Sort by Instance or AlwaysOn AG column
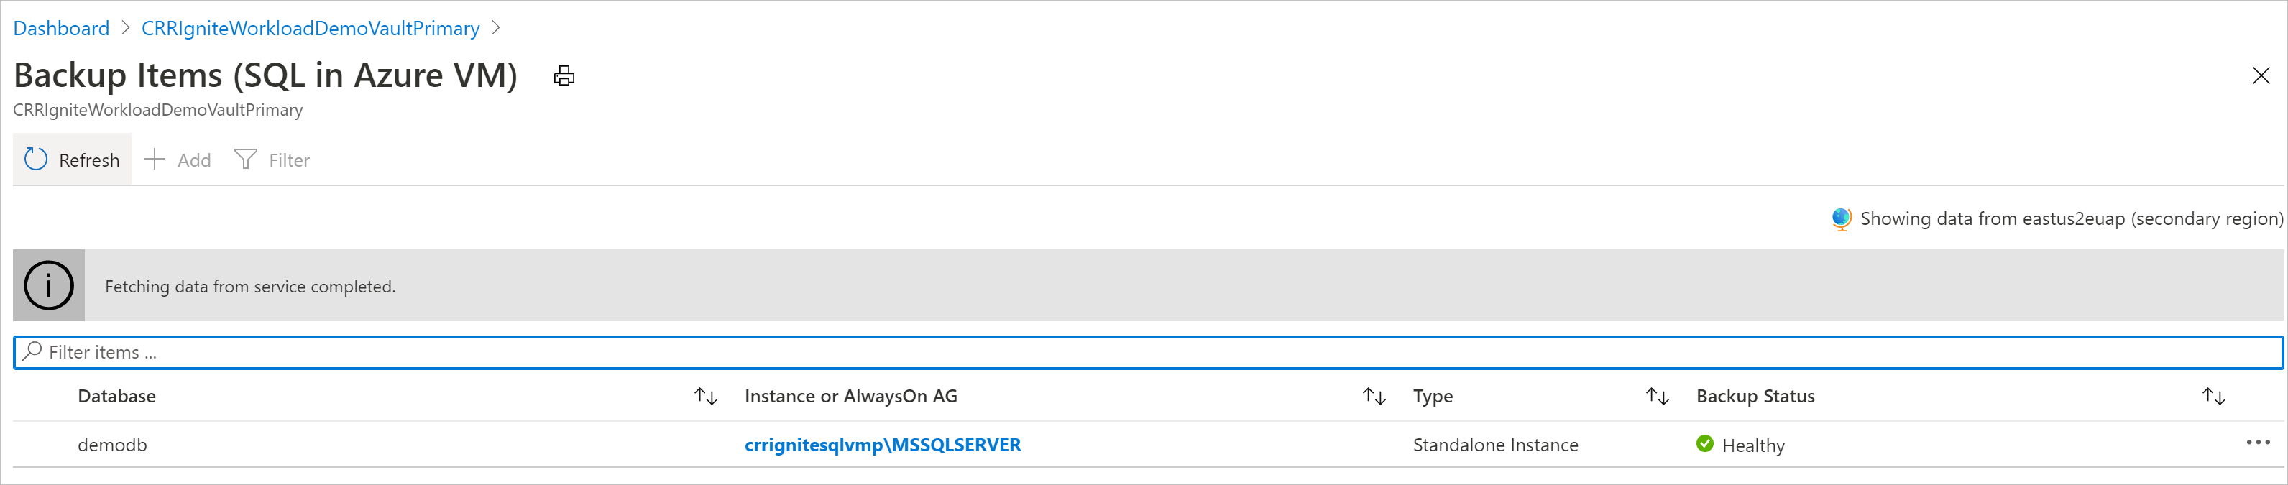The image size is (2288, 485). point(1373,397)
